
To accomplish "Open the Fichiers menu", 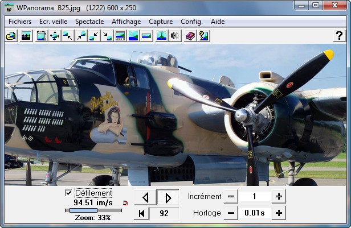I will [20, 22].
